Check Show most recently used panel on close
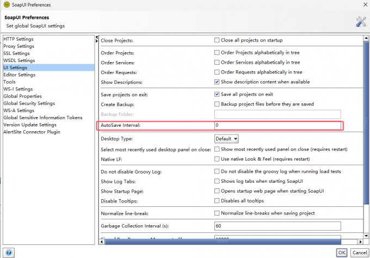 point(217,149)
